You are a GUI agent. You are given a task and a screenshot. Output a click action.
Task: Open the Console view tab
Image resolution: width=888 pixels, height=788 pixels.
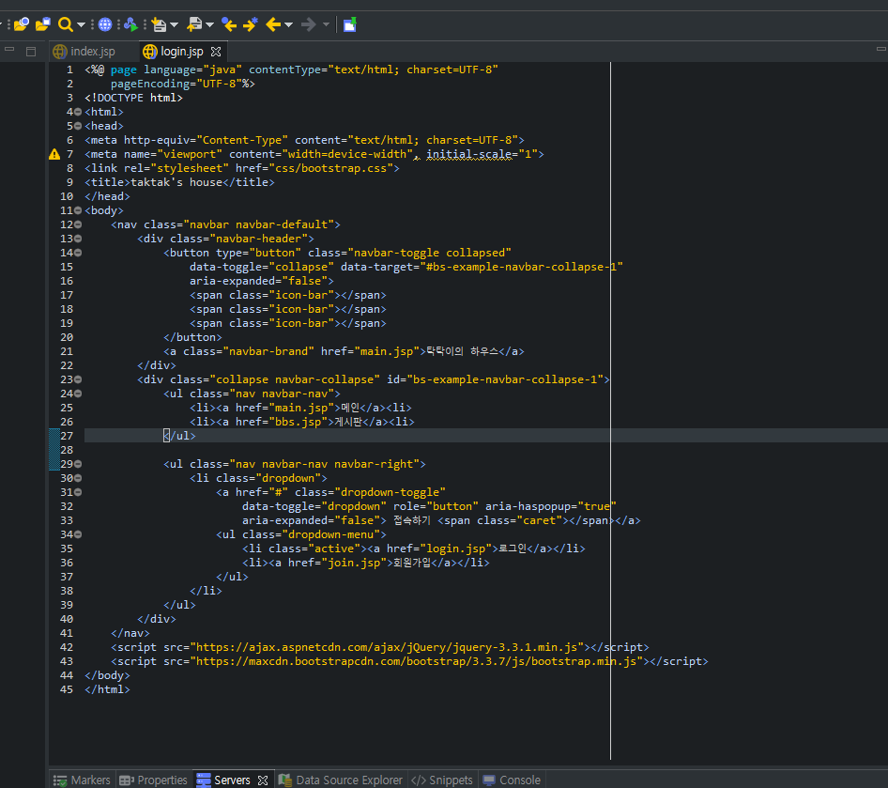pos(512,780)
